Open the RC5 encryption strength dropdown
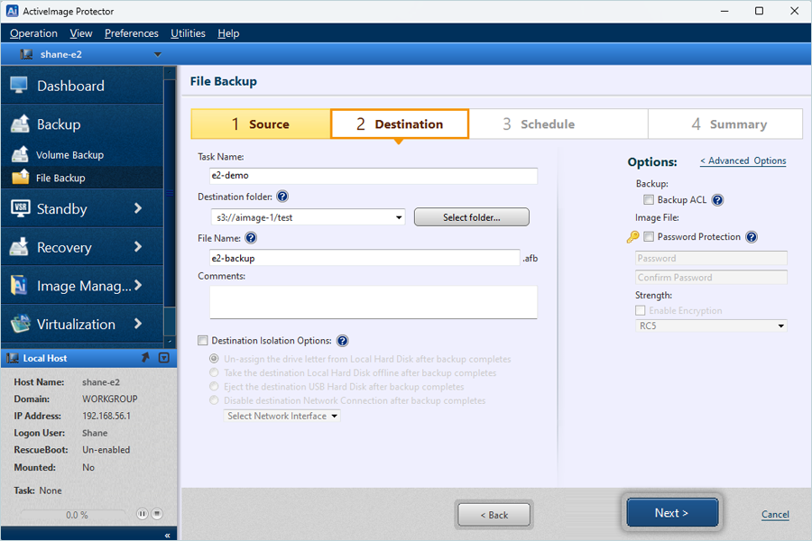The width and height of the screenshot is (812, 541). (x=781, y=326)
